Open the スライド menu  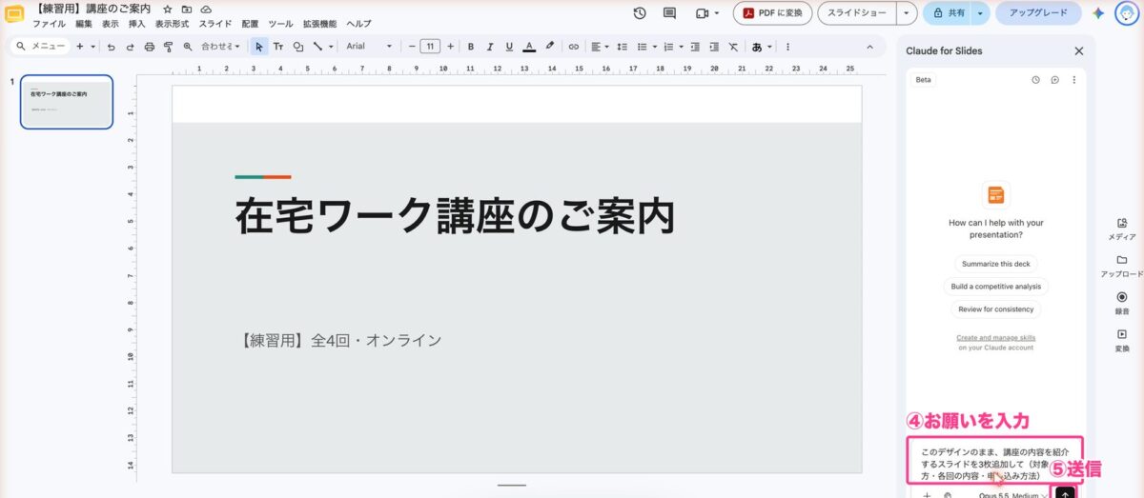pyautogui.click(x=214, y=23)
